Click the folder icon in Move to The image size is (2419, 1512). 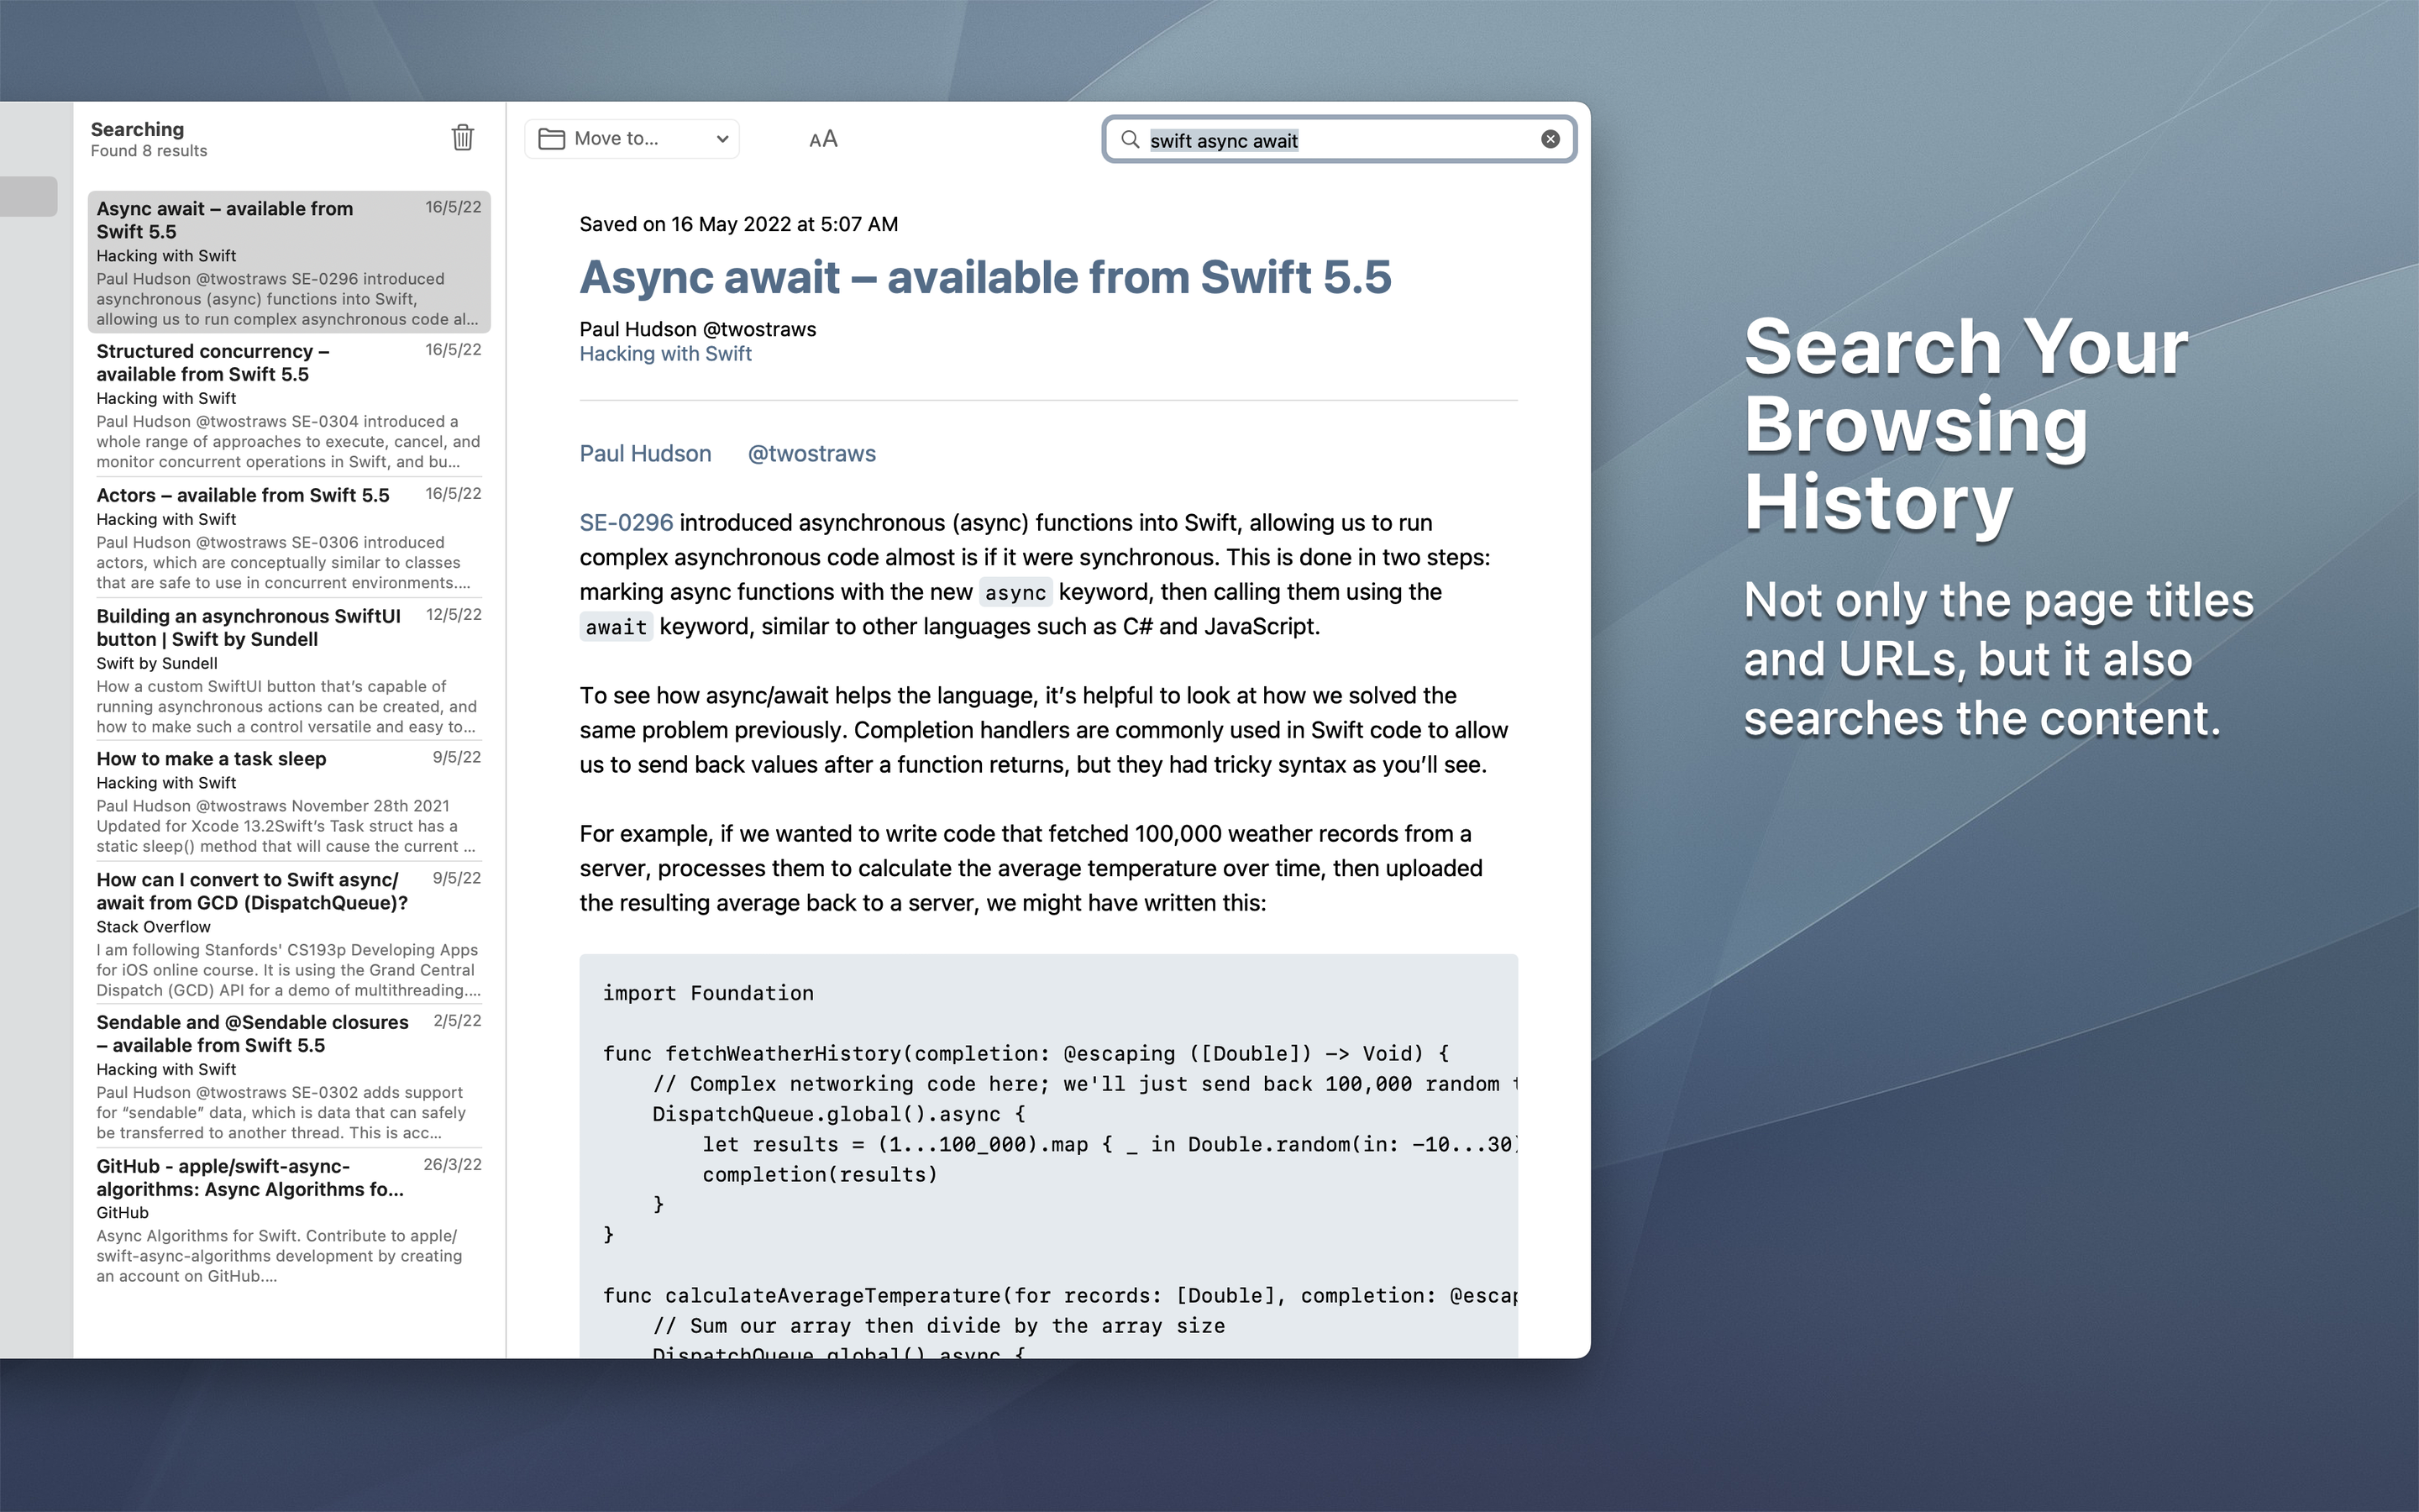click(x=552, y=139)
